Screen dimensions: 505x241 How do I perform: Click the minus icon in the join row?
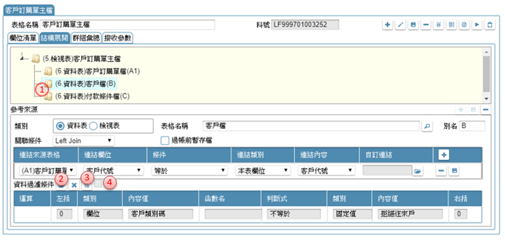(441, 171)
